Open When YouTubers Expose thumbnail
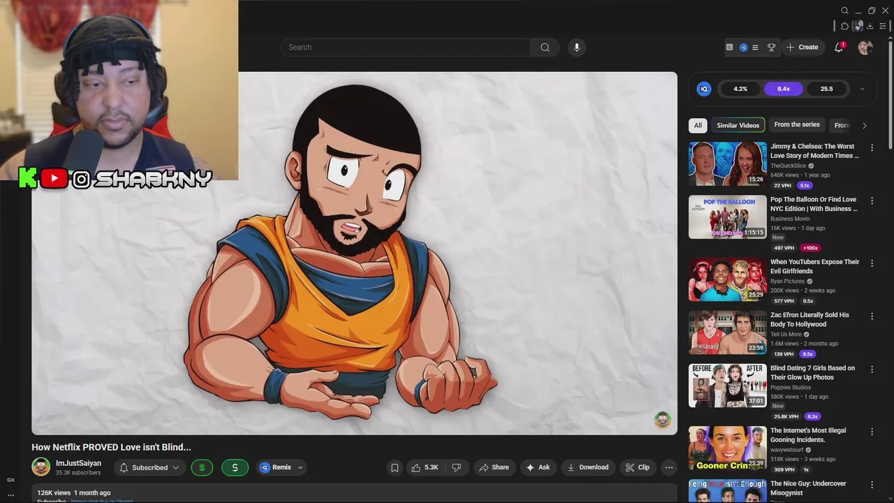 (727, 279)
